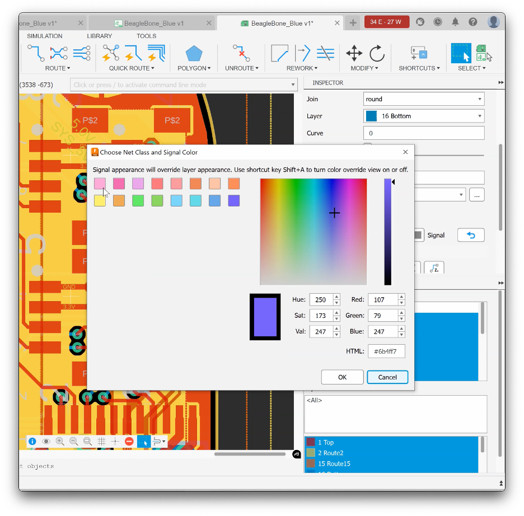
Task: Open the REWORK dropdown menu
Action: (302, 68)
